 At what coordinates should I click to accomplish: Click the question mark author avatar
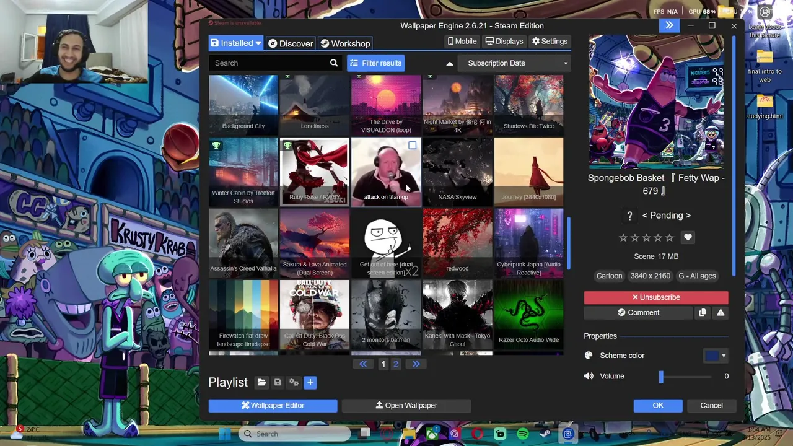(x=629, y=216)
